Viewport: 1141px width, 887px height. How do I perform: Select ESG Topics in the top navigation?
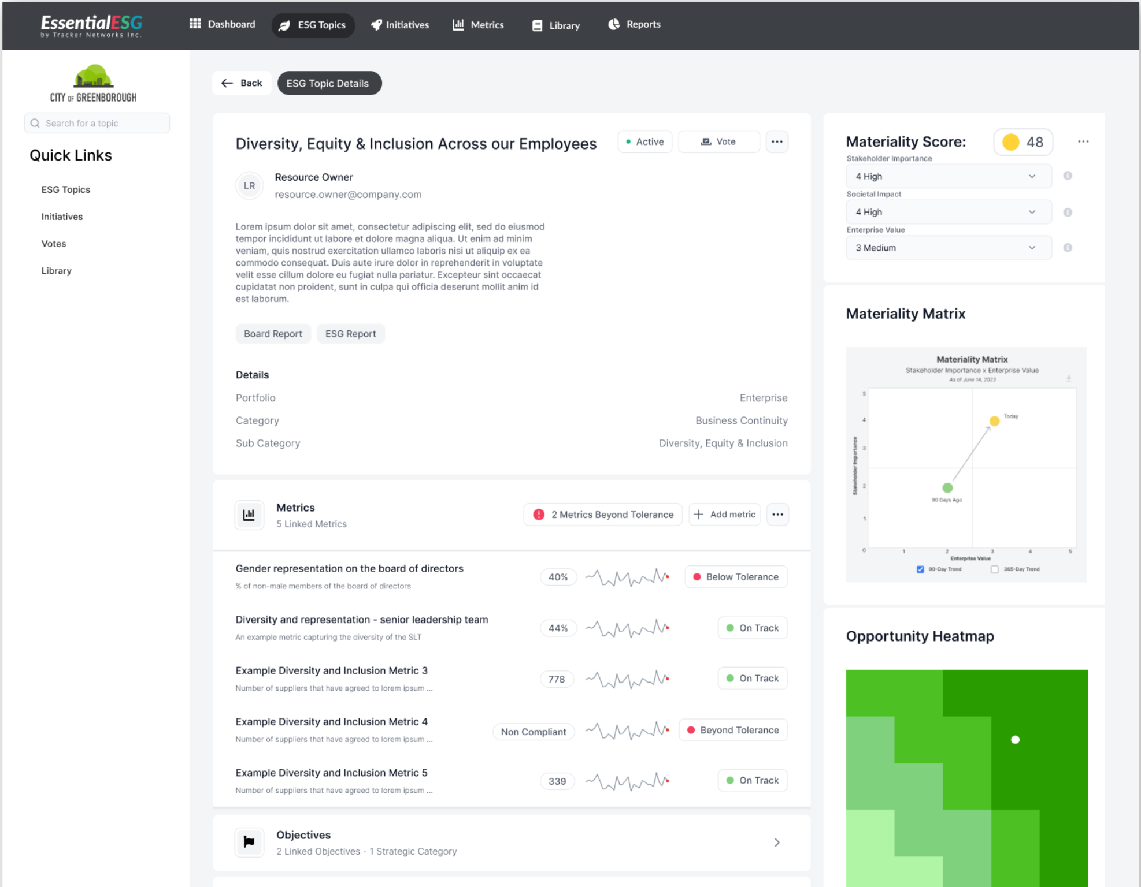pos(313,25)
